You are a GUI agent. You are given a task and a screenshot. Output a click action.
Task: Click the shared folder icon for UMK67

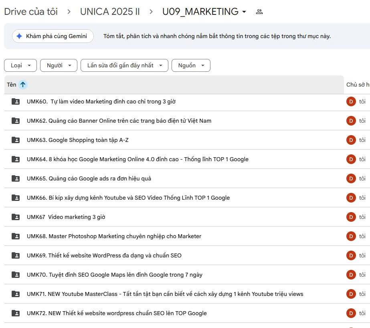[x=16, y=217]
